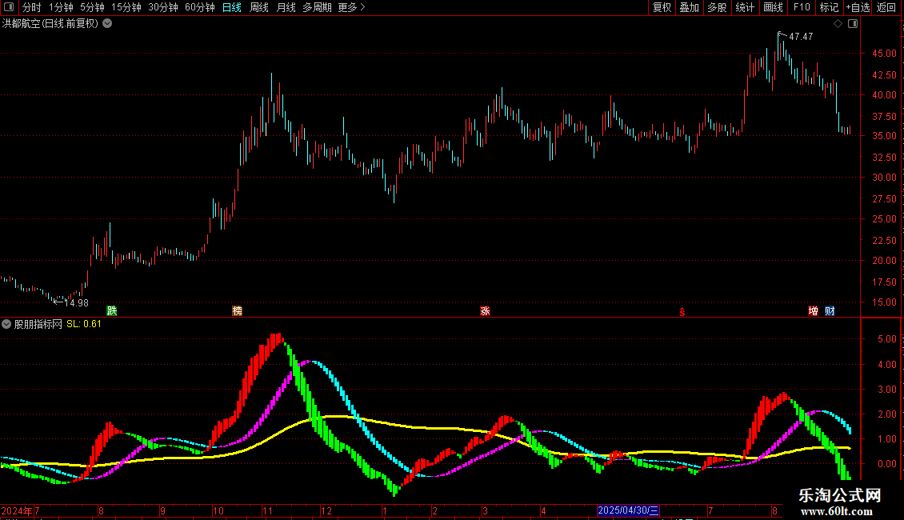The height and width of the screenshot is (520, 904).
Task: Click the red 涨 marker icon
Action: tap(485, 310)
